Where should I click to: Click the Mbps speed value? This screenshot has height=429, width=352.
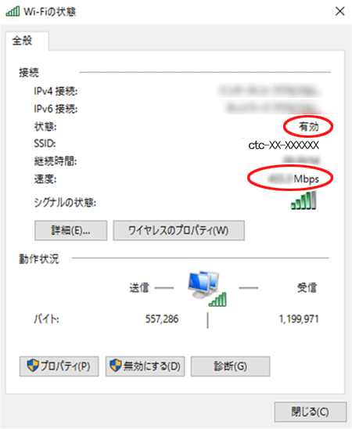(293, 179)
